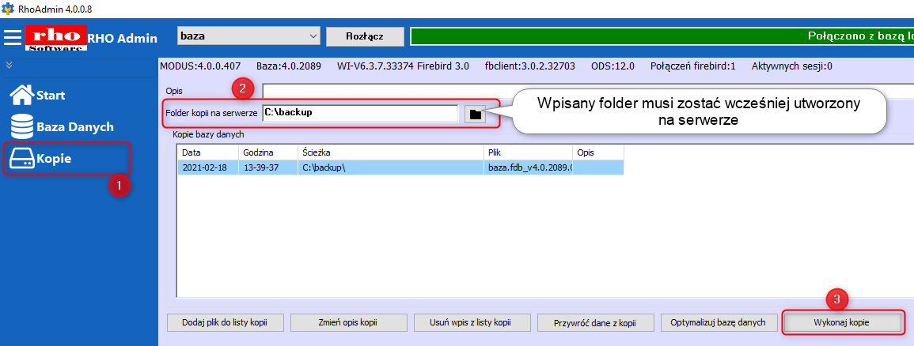Click the RhoAdmin title bar app icon
This screenshot has height=346, width=914.
coord(8,8)
